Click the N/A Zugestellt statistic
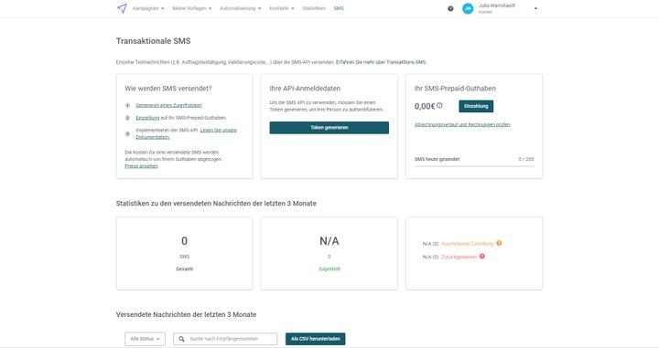Screen dimensions: 659x348 [x=329, y=253]
